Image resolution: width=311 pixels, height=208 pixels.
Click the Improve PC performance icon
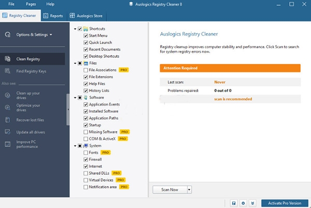click(8, 144)
